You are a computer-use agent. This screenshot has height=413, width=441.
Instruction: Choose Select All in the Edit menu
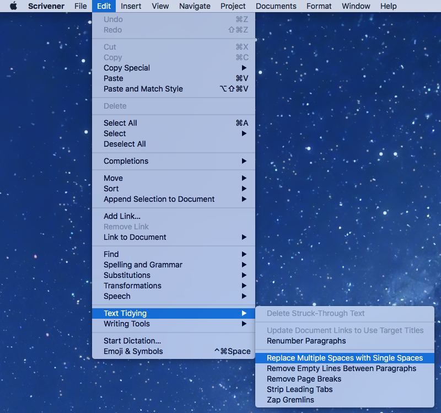174,123
